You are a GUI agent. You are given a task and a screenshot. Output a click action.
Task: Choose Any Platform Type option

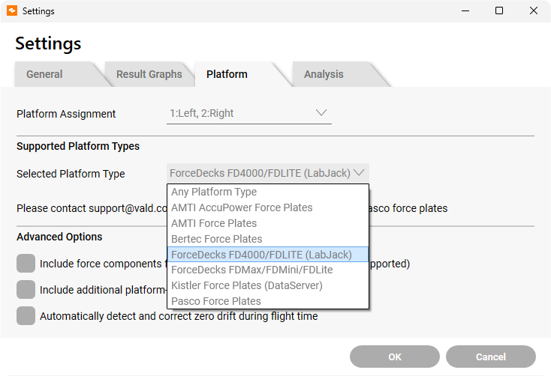tap(268, 192)
